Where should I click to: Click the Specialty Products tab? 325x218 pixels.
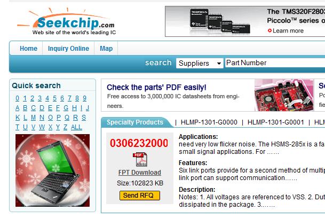click(x=135, y=122)
